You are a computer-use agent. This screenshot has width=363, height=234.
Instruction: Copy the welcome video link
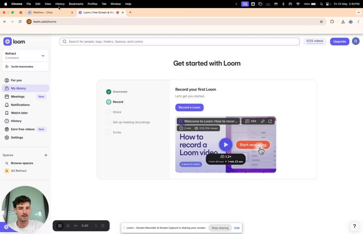click(x=263, y=121)
